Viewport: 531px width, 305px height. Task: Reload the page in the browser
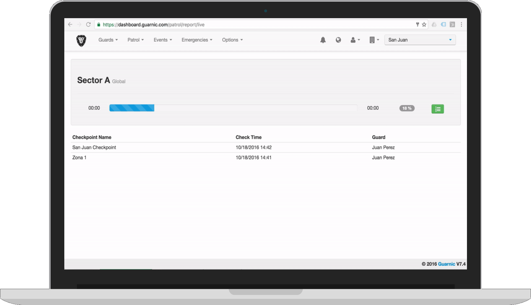[88, 25]
